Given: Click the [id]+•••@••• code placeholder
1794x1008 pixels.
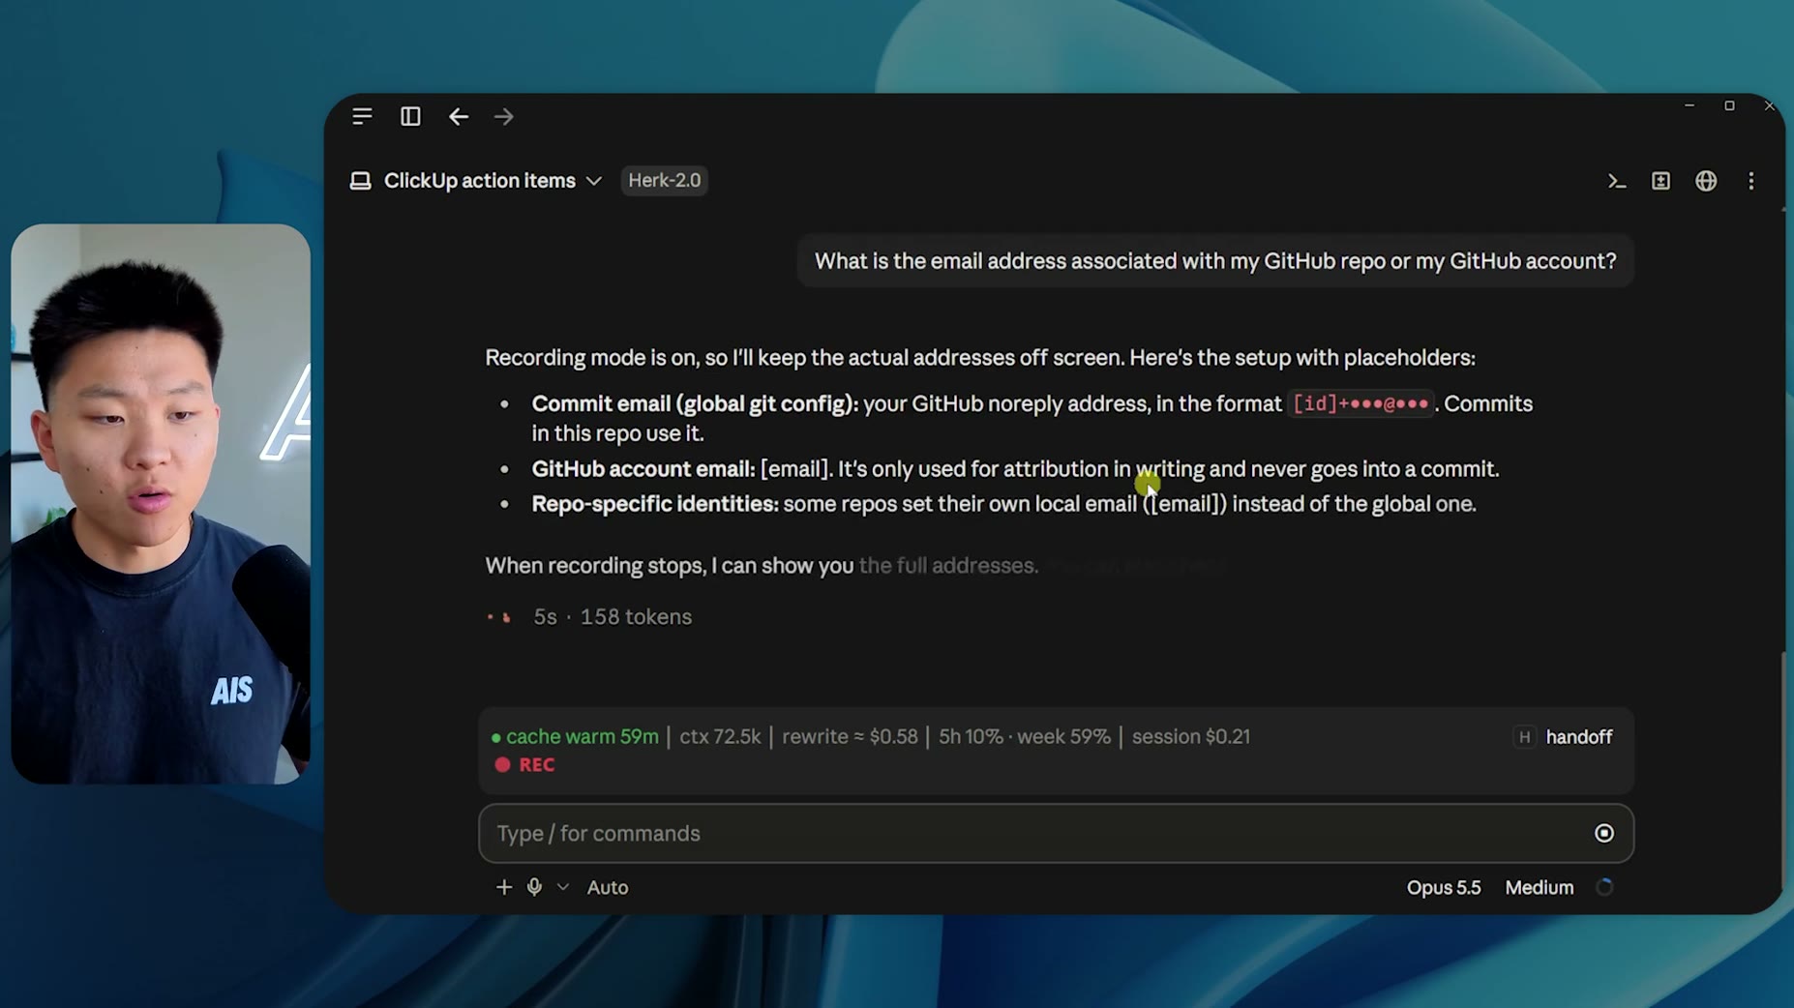Looking at the screenshot, I should [1360, 403].
